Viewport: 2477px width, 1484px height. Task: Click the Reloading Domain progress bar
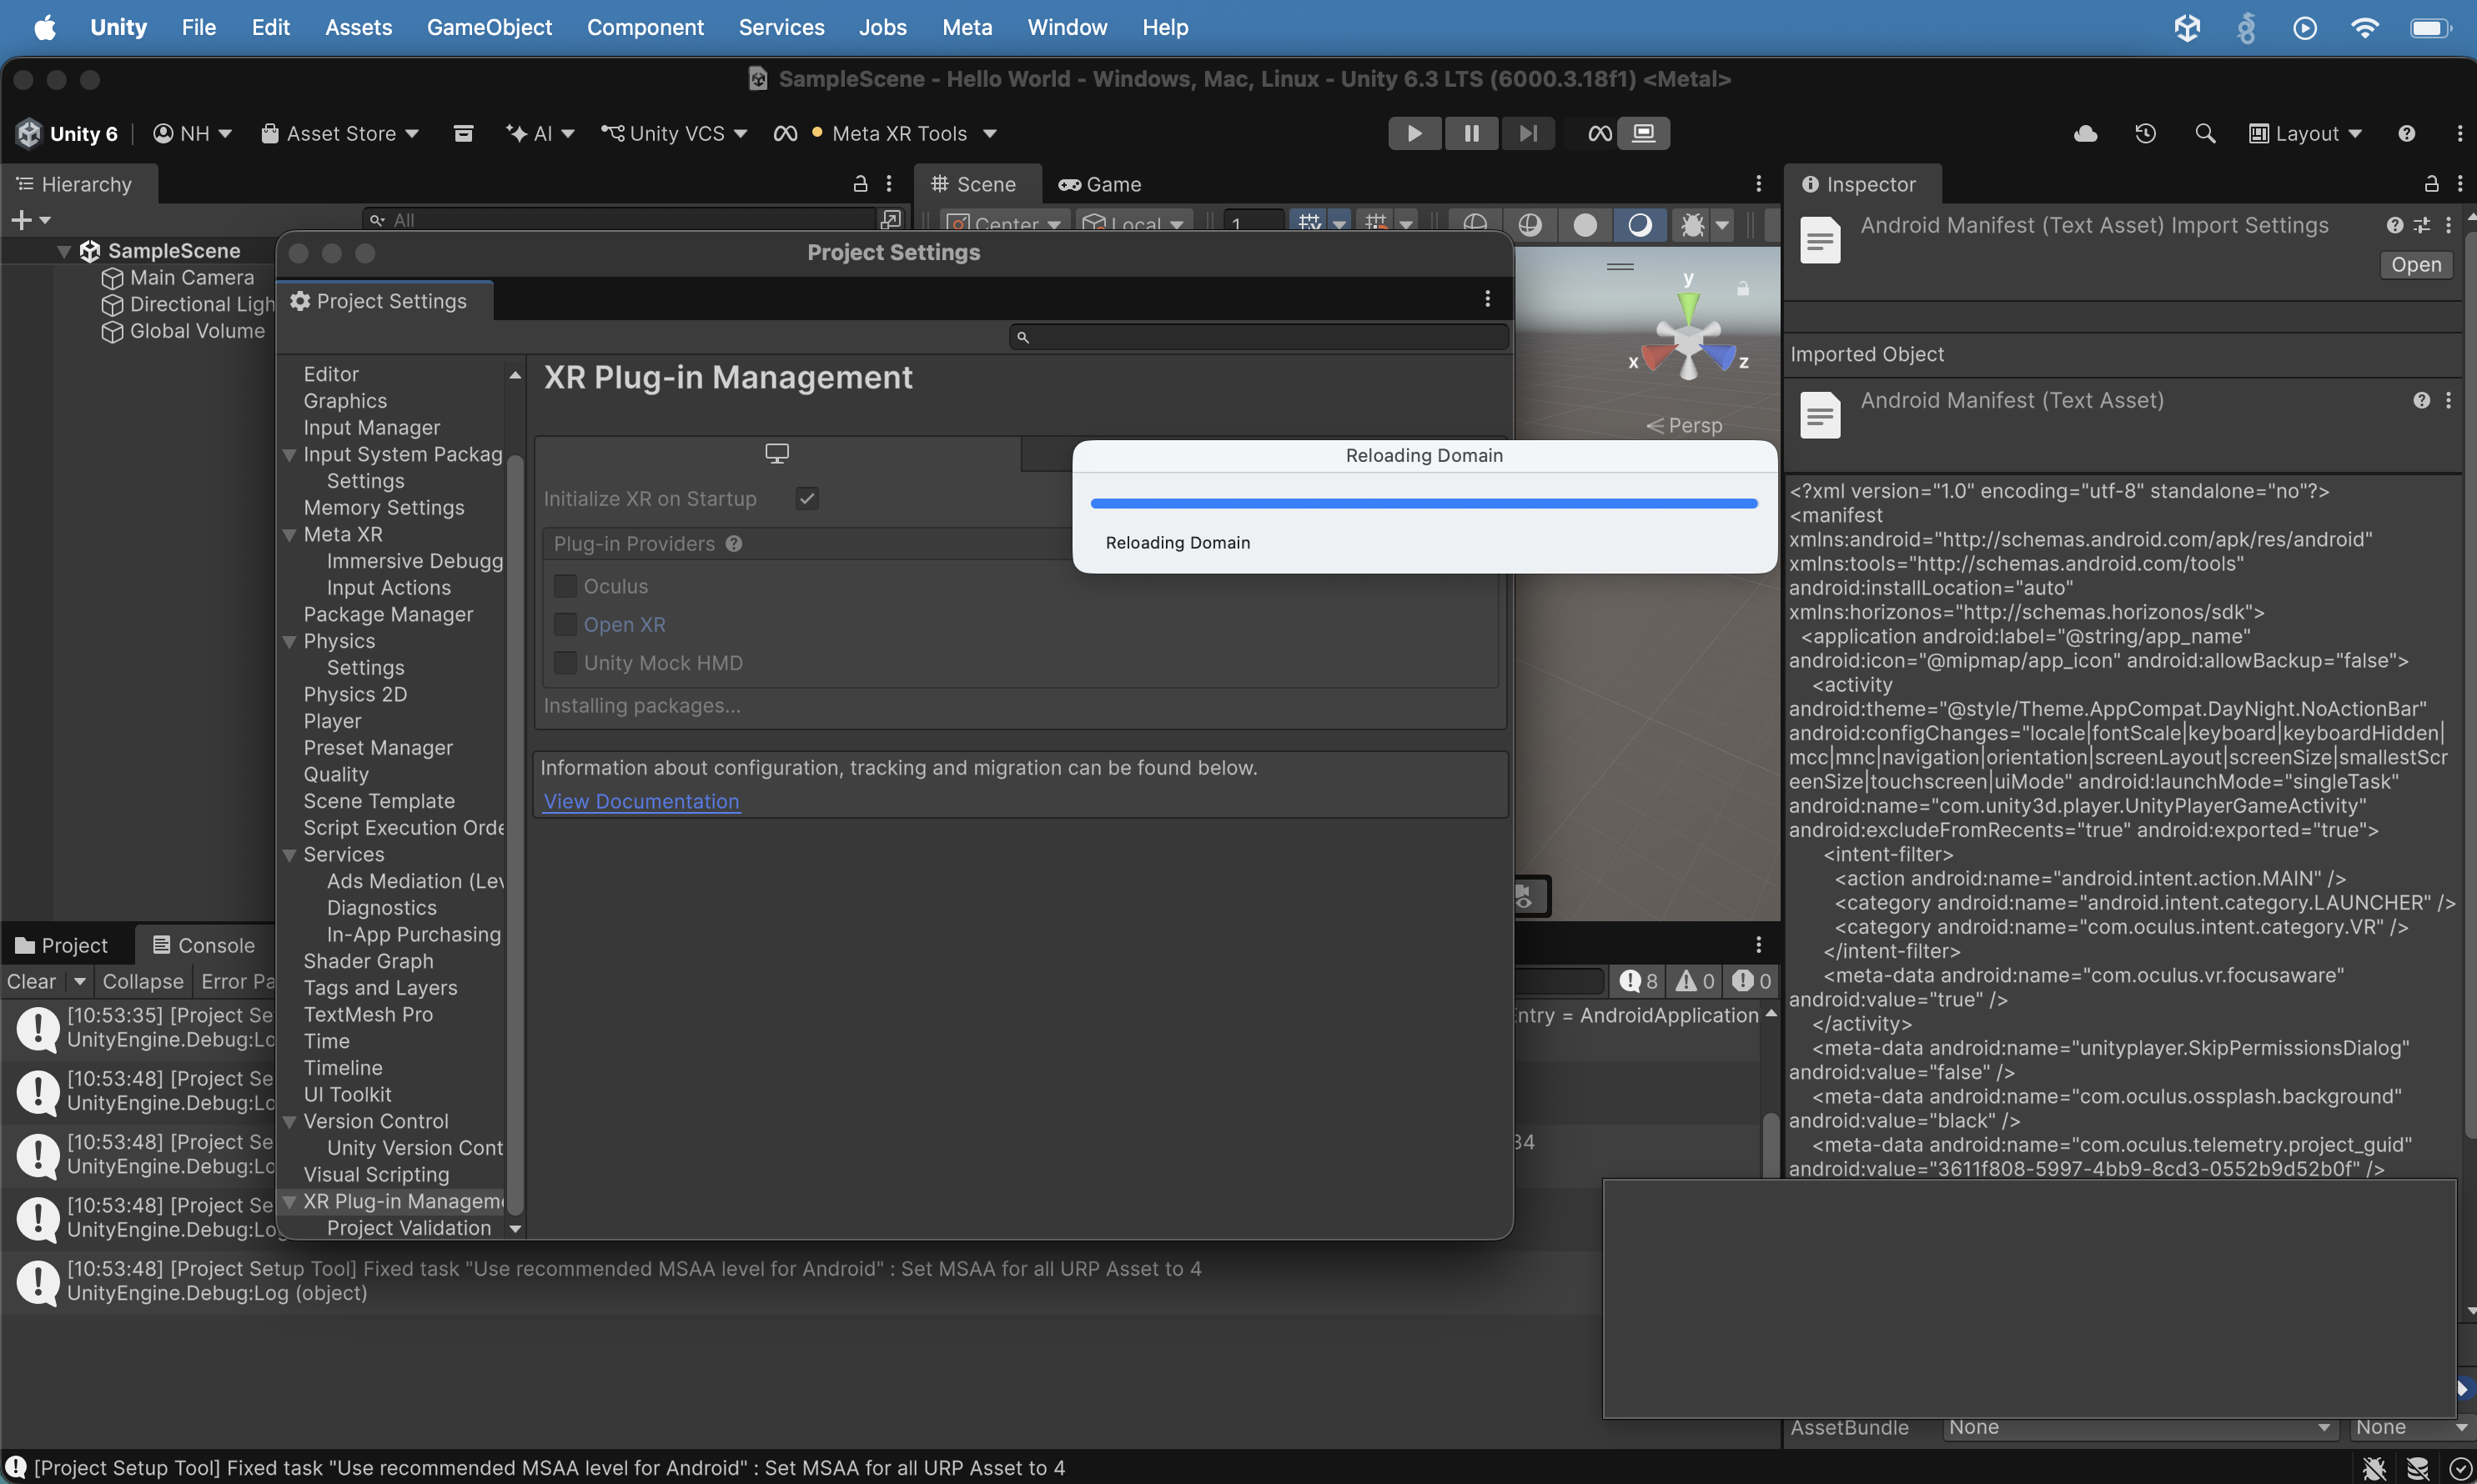1424,503
